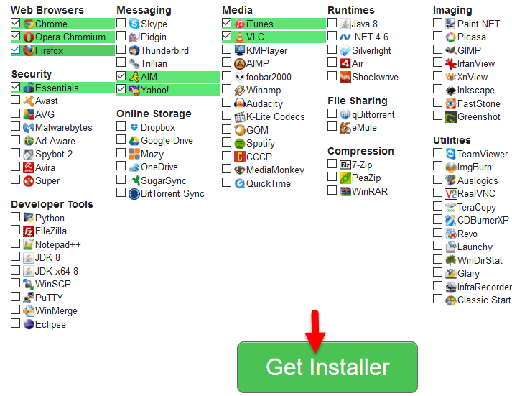Click the Spotify icon
The width and height of the screenshot is (512, 396).
(240, 144)
